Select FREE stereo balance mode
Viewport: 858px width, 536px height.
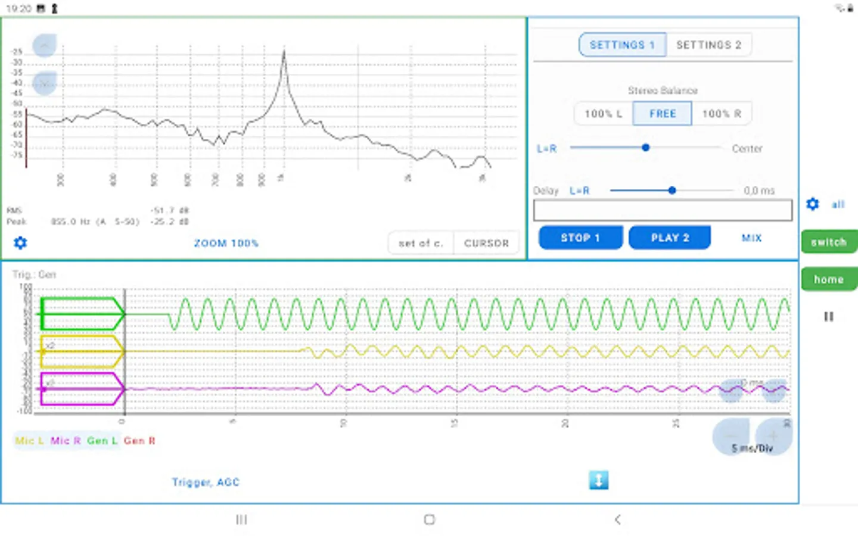pos(663,114)
